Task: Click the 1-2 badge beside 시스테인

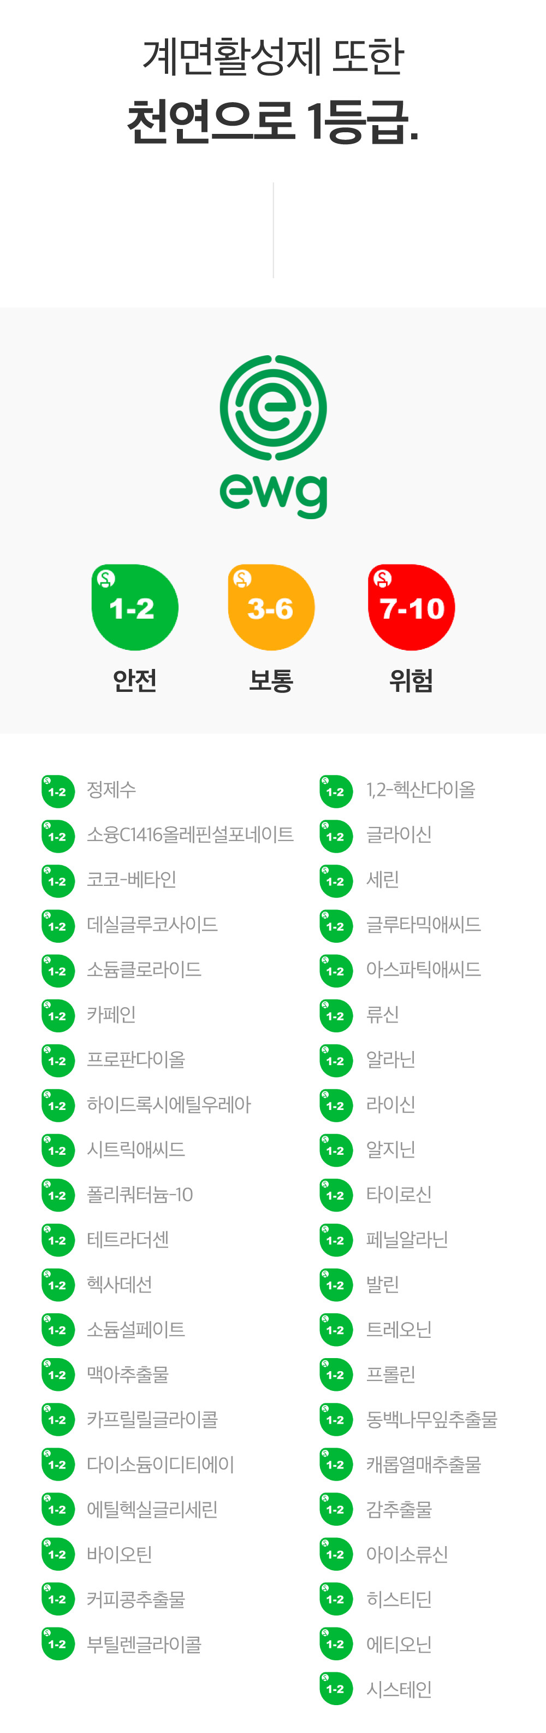Action: [336, 1689]
